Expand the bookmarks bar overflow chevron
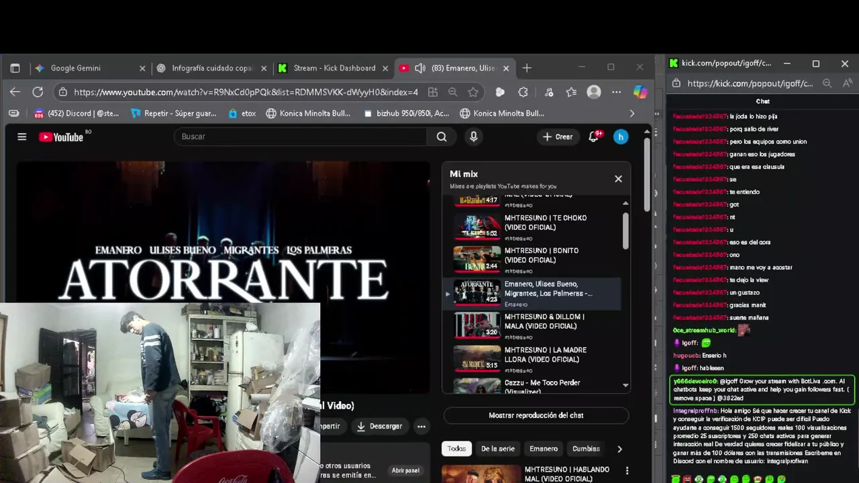Image resolution: width=859 pixels, height=483 pixels. pos(631,113)
